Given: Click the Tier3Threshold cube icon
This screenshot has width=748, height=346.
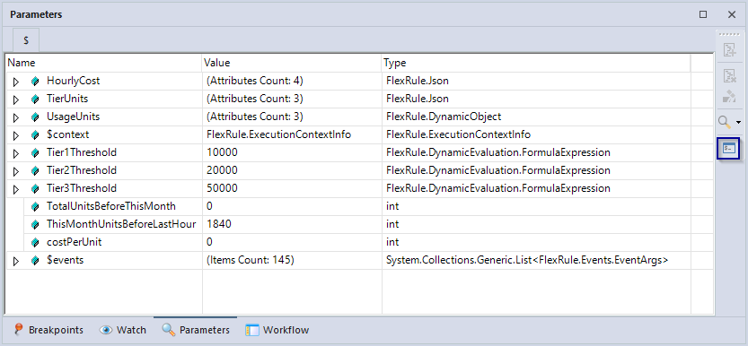Looking at the screenshot, I should (x=35, y=189).
